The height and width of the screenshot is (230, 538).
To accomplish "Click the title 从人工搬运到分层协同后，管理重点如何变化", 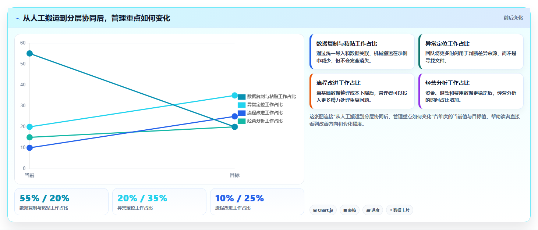I will (x=96, y=18).
